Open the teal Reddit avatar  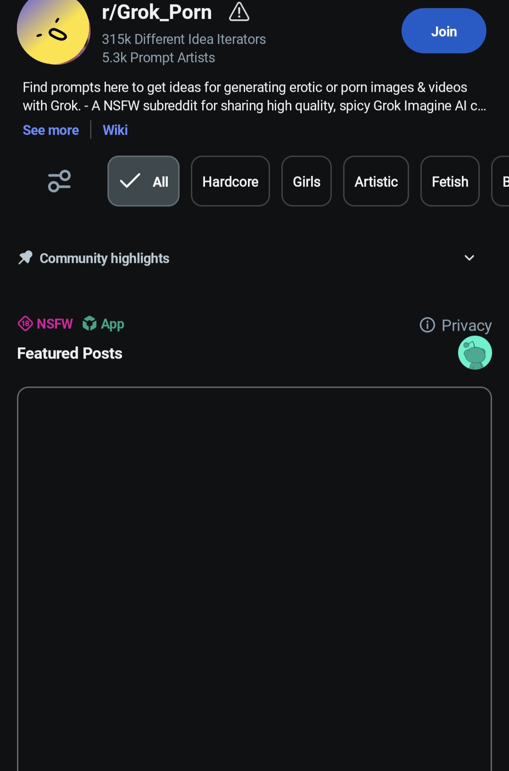[475, 353]
